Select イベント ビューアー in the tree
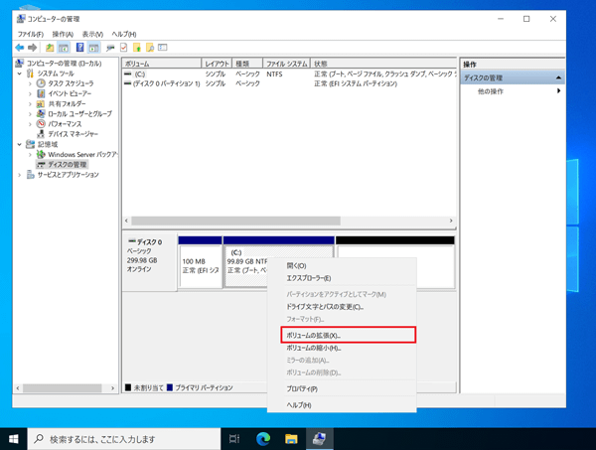 click(x=70, y=93)
